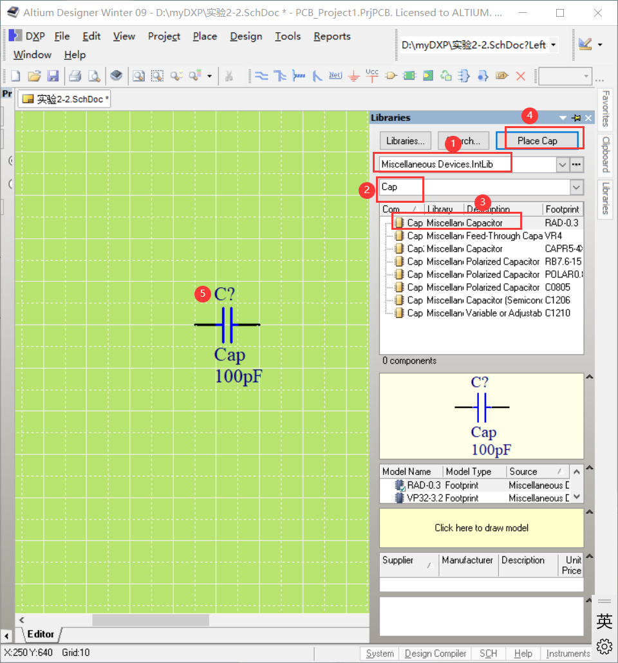618x663 pixels.
Task: Place a VCC power port
Action: [x=372, y=76]
